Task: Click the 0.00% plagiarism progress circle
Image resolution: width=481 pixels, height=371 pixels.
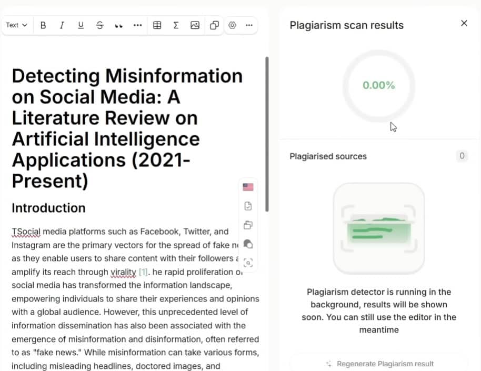Action: pyautogui.click(x=378, y=85)
